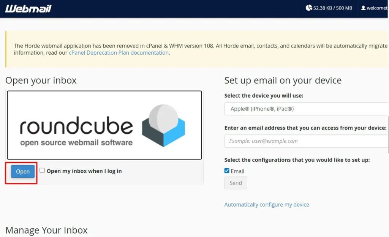Click the blue Open button
389x237 pixels.
(x=23, y=171)
